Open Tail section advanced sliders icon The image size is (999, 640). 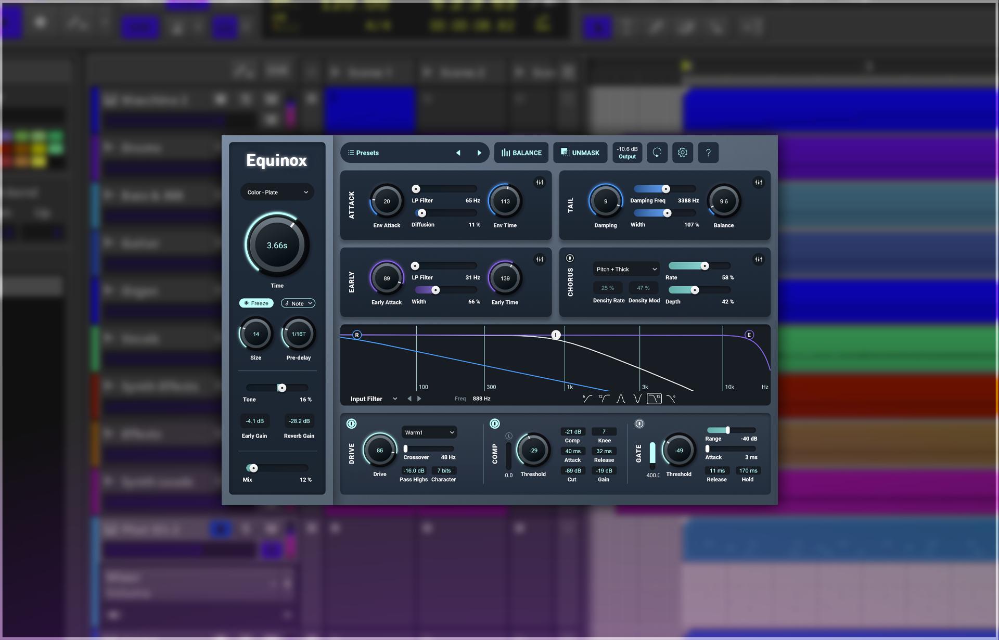(x=759, y=182)
